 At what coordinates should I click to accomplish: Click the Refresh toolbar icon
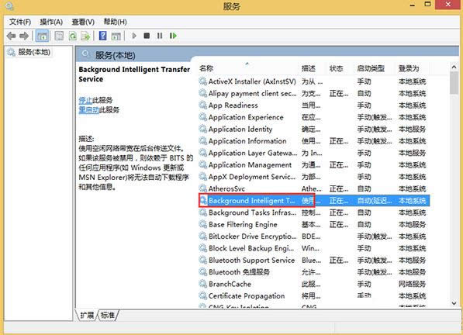[x=72, y=36]
